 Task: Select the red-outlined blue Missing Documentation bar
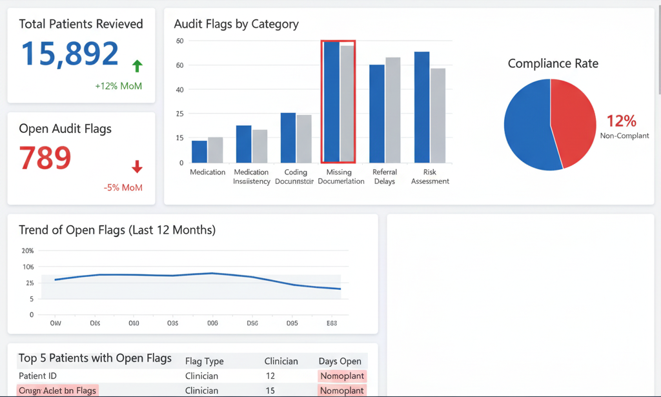coord(331,101)
